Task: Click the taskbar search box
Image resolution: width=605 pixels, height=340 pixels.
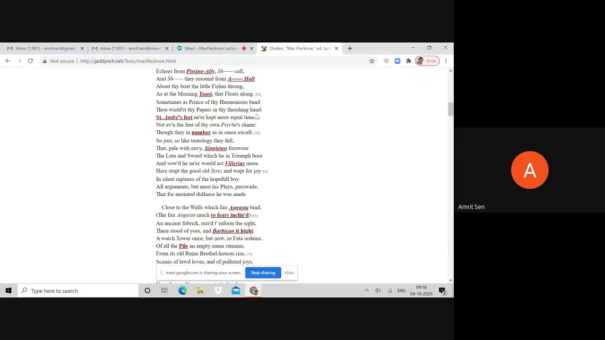Action: pos(78,291)
